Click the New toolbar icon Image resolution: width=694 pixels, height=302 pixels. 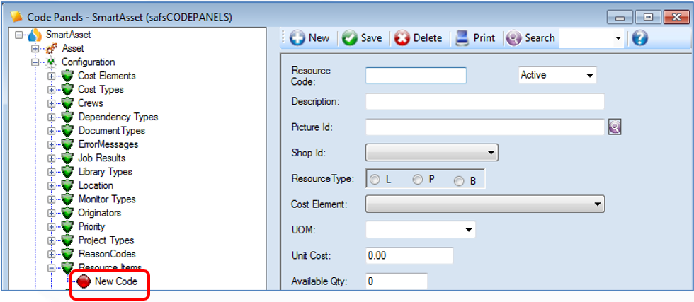point(297,38)
